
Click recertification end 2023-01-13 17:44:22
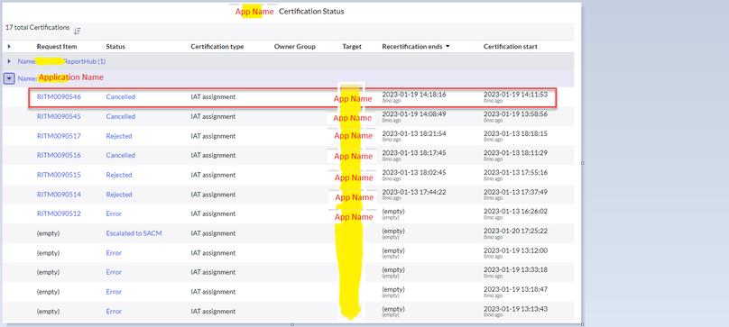click(414, 192)
